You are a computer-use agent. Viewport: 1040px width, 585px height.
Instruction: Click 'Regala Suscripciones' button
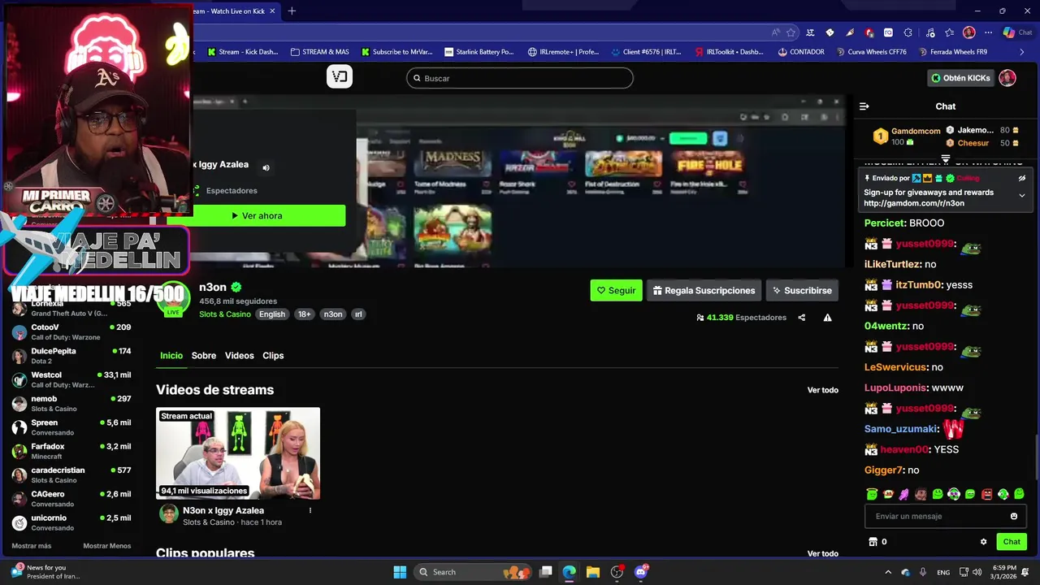coord(704,290)
